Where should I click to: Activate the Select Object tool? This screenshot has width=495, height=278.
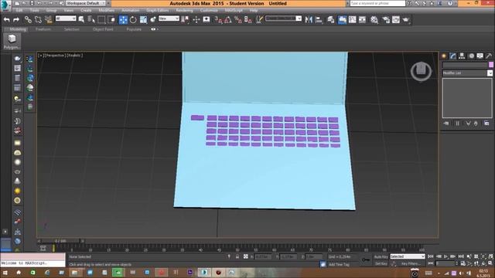pos(81,19)
